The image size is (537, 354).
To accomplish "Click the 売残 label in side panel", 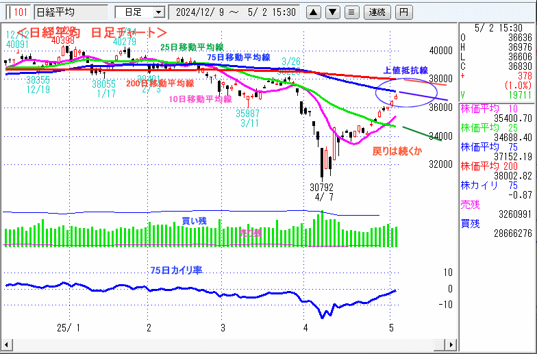I will click(470, 205).
